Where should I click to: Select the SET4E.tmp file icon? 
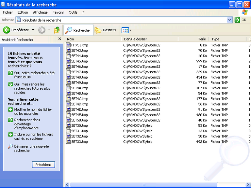[68, 109]
